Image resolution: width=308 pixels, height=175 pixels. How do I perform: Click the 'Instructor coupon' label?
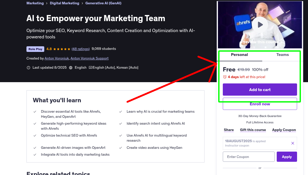pyautogui.click(x=237, y=145)
